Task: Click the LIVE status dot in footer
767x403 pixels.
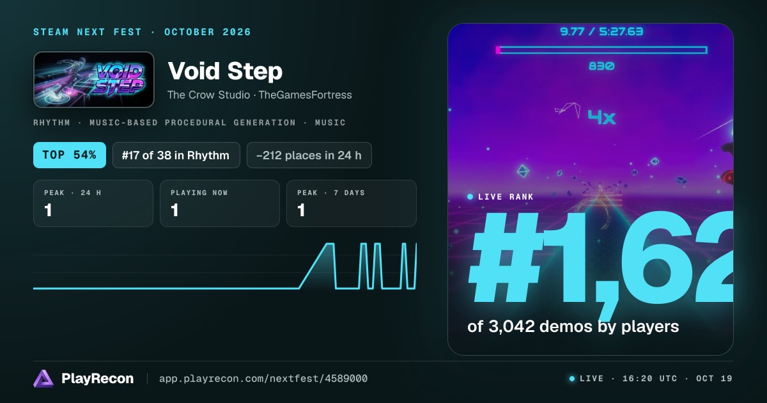Action: [572, 379]
